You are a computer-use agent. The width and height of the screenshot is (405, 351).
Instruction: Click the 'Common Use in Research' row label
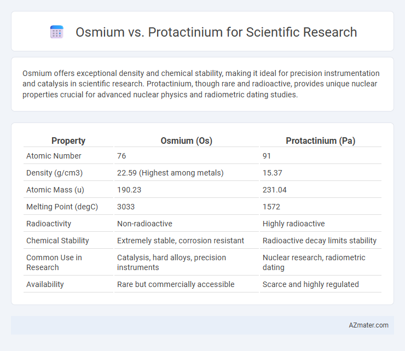tap(54, 262)
